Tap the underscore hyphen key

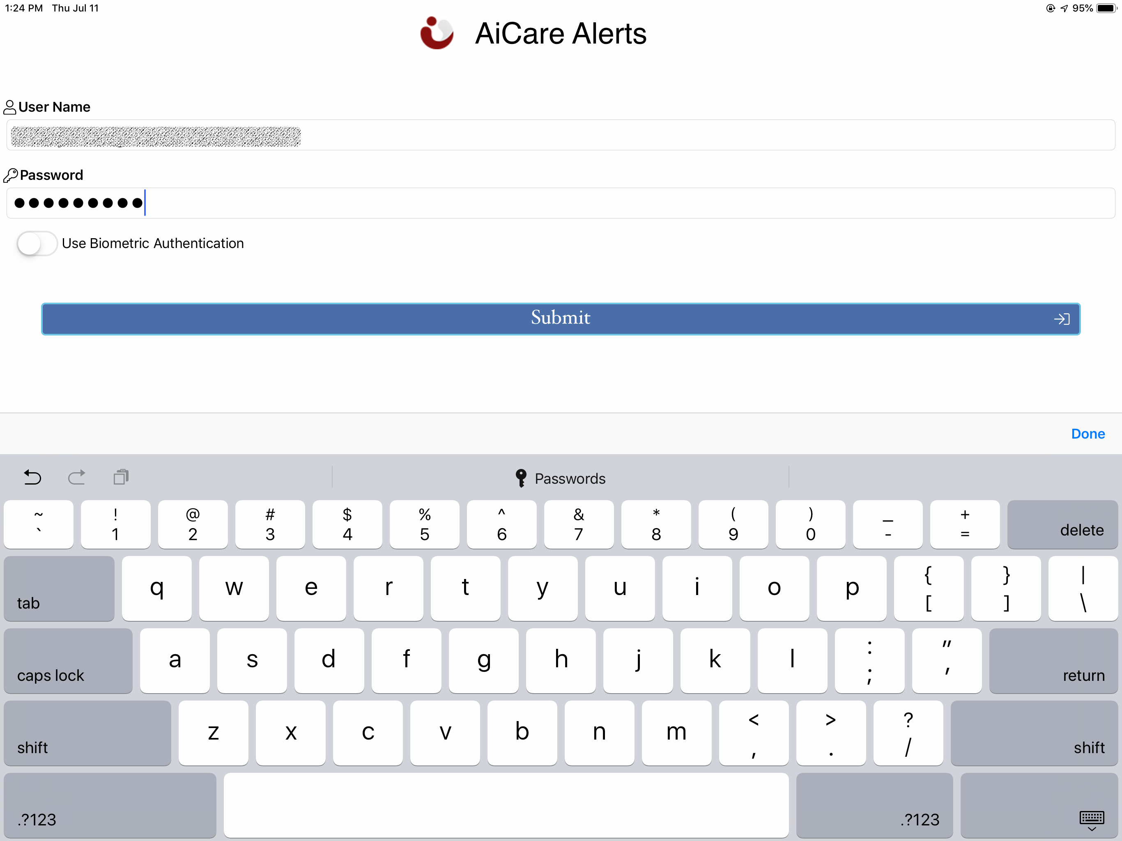(887, 524)
